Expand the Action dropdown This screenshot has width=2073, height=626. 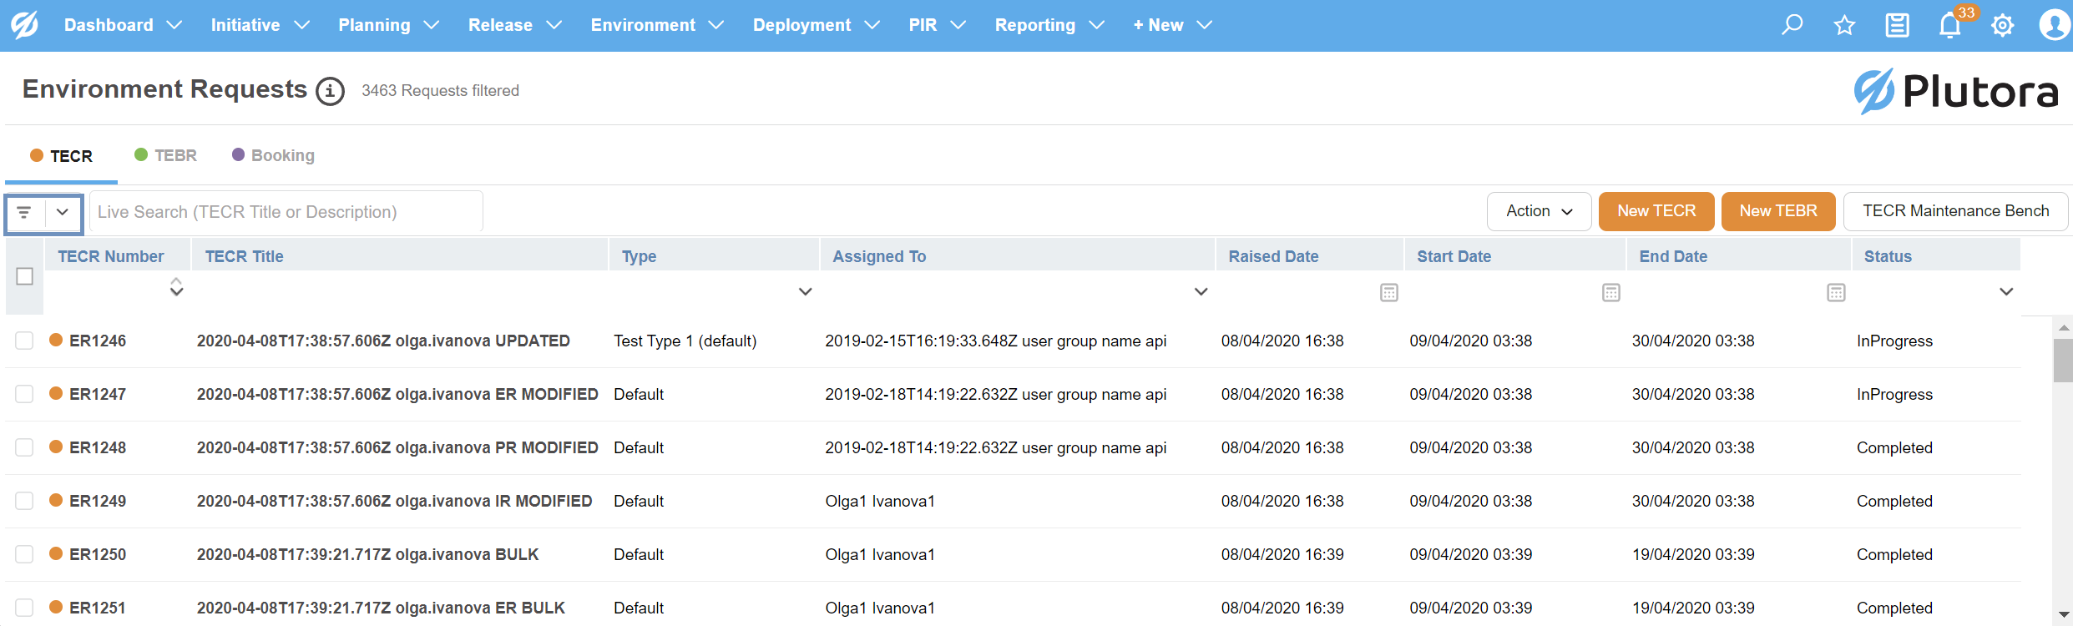[1538, 211]
